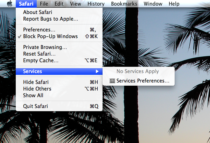Open the View menu
The width and height of the screenshot is (210, 143).
coord(76,3)
